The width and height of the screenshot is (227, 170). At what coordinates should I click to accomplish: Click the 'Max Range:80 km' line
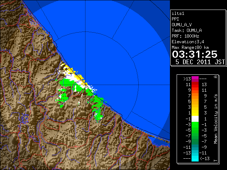click(190, 47)
